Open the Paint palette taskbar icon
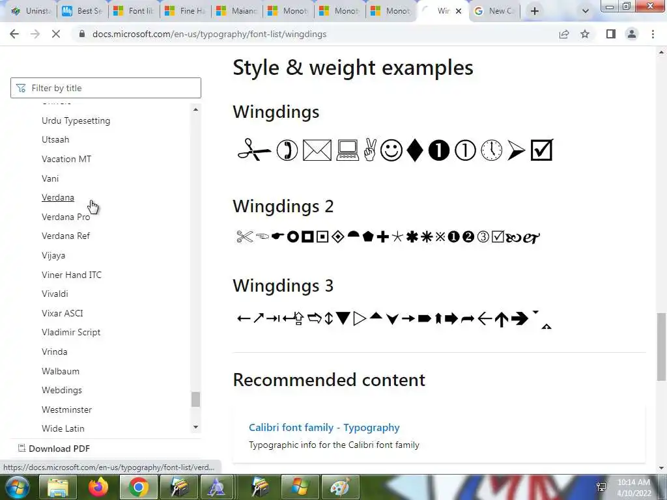 point(339,487)
